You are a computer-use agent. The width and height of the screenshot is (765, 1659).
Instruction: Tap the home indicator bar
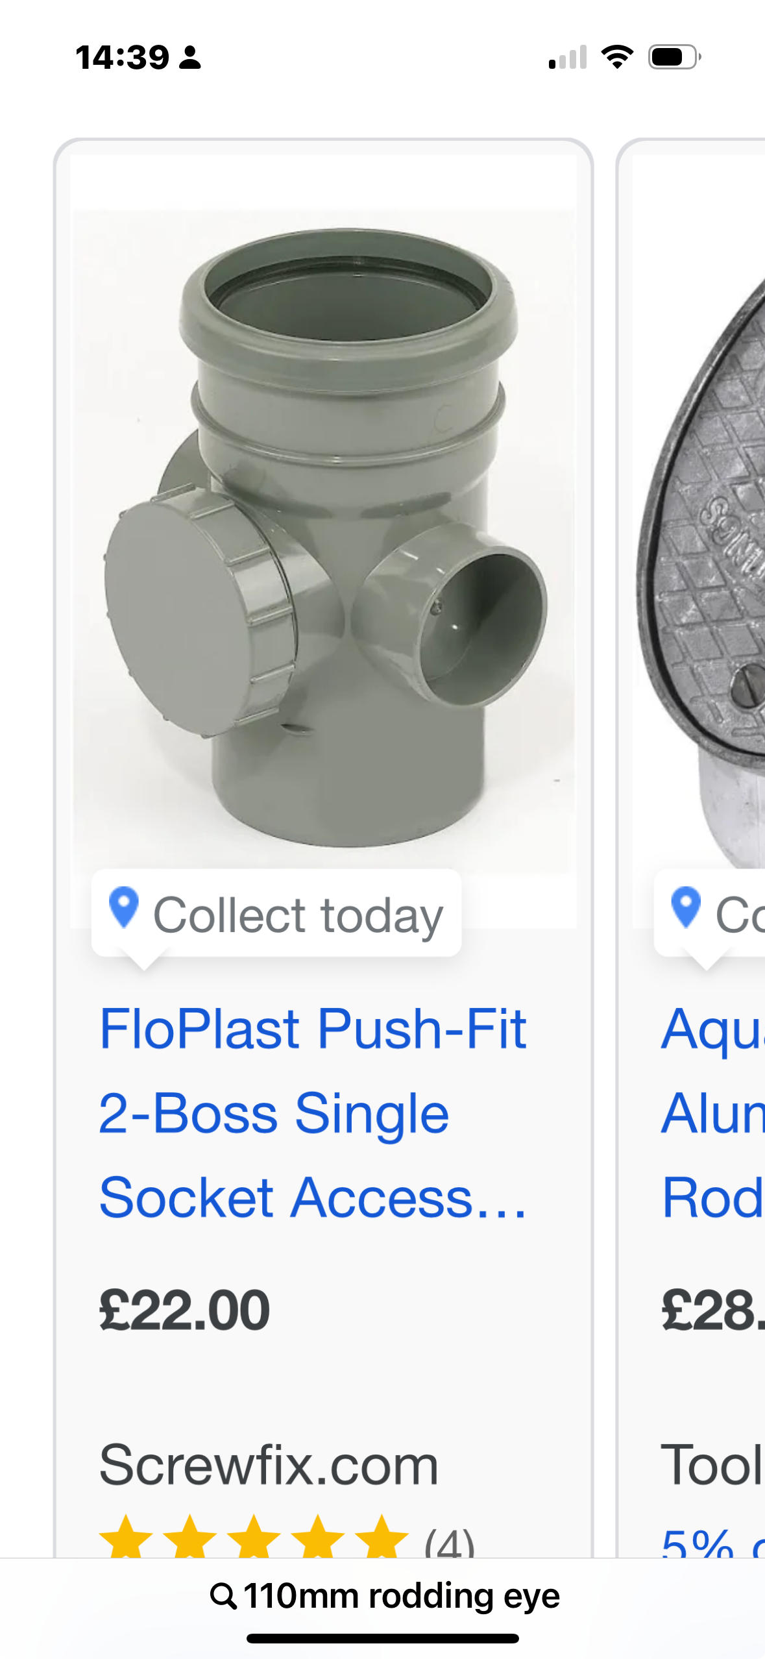(x=383, y=1638)
